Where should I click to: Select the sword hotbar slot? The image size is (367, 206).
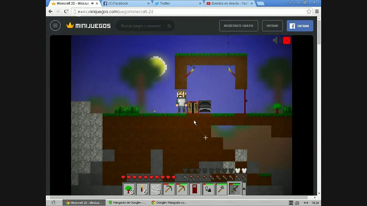pyautogui.click(x=235, y=189)
